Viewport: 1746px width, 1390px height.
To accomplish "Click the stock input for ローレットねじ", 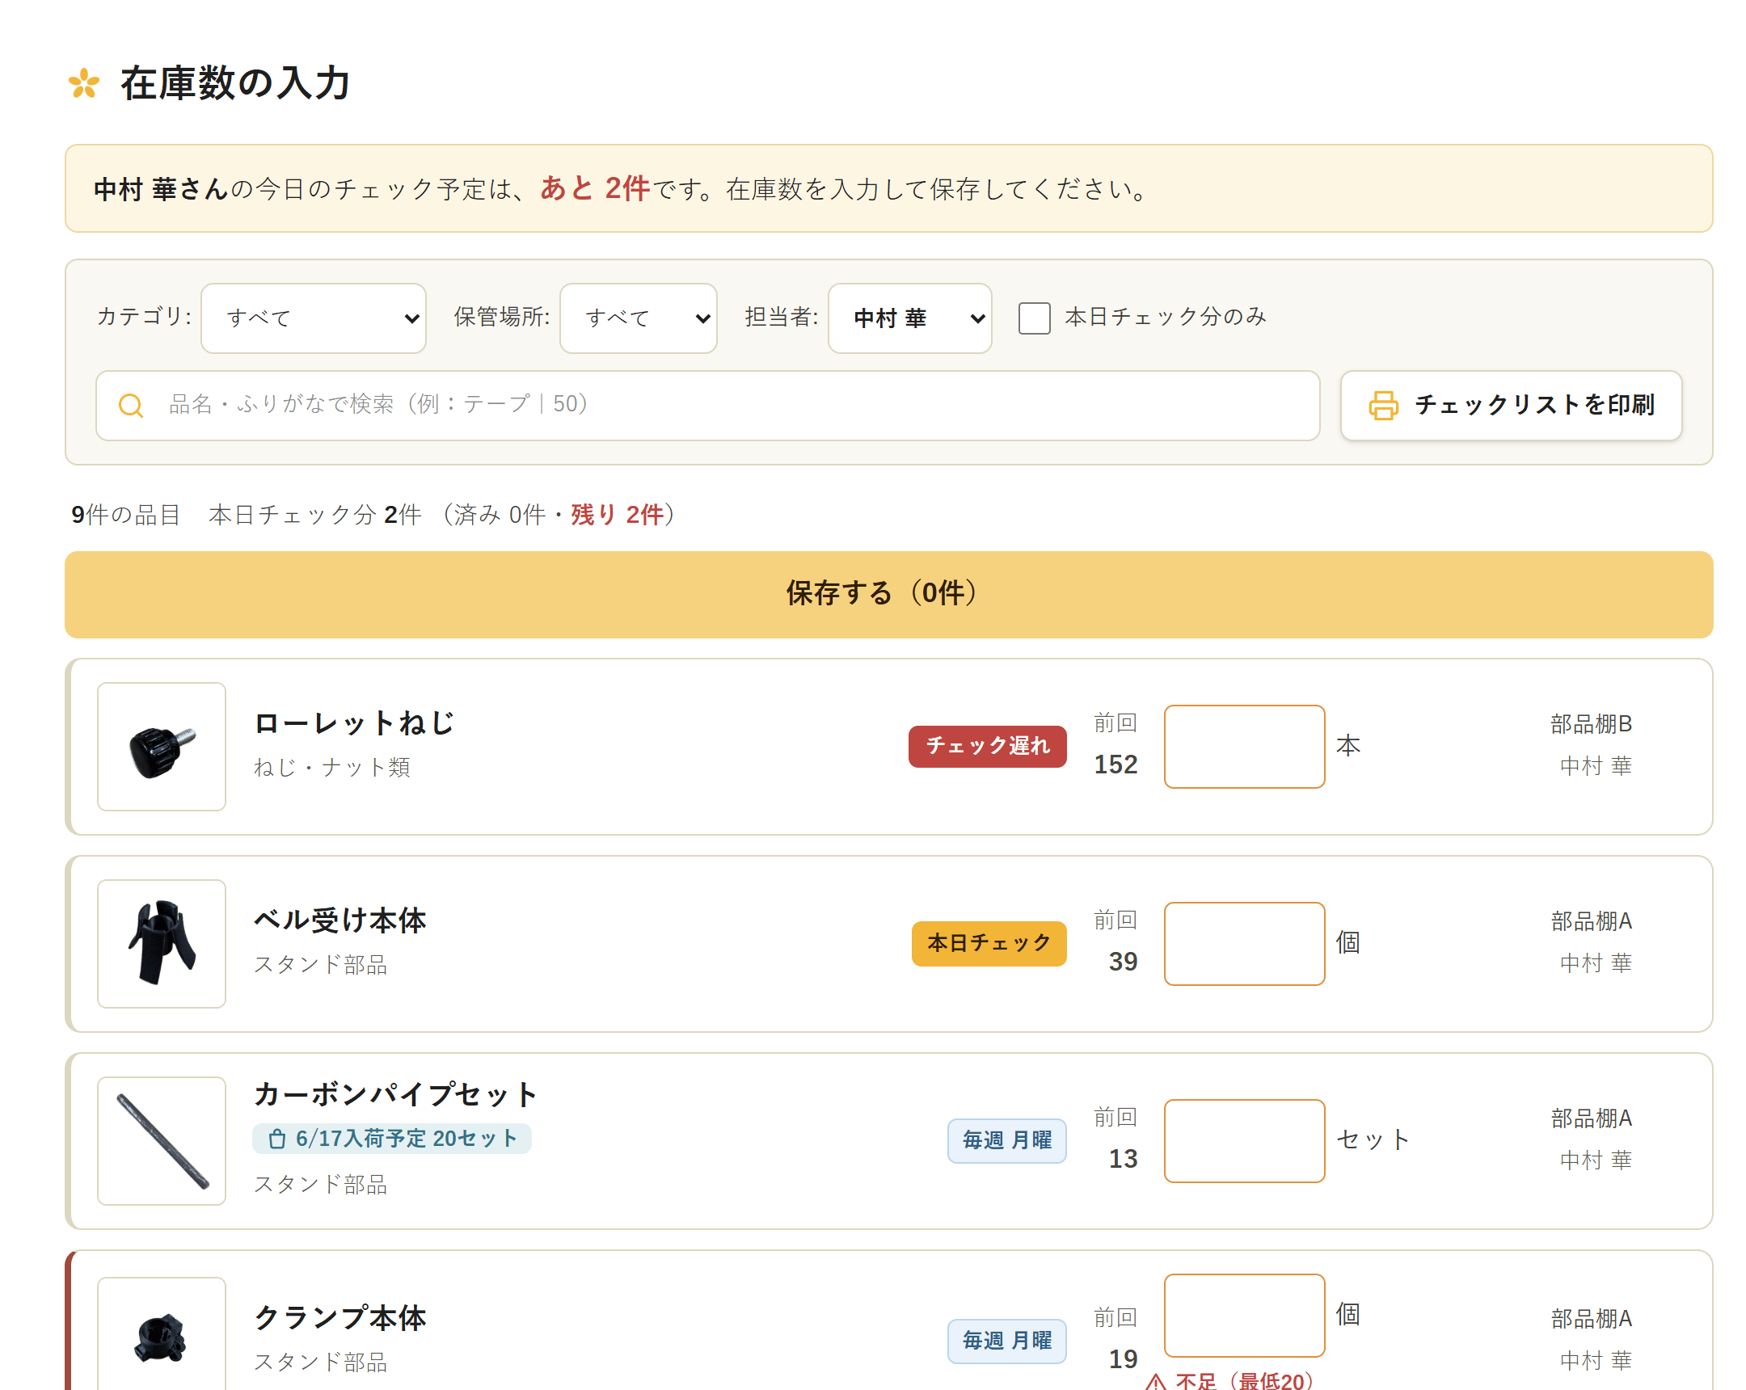I will (1244, 747).
